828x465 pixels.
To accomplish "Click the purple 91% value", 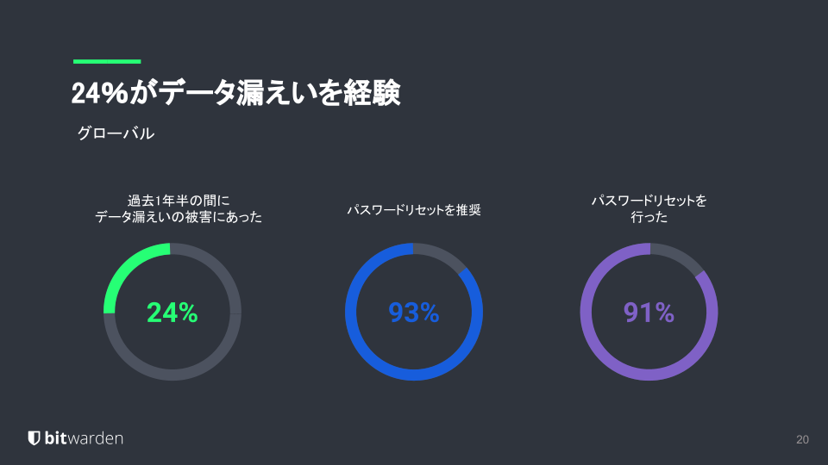I will click(x=649, y=313).
